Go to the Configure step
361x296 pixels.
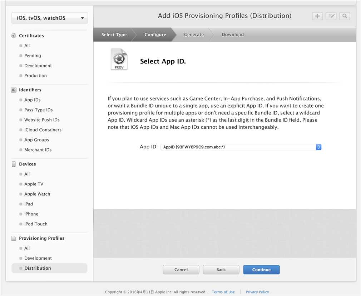pyautogui.click(x=155, y=35)
